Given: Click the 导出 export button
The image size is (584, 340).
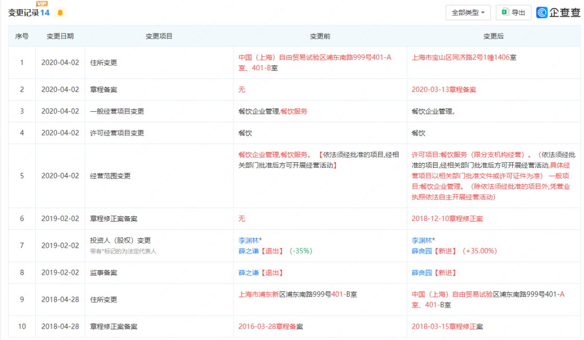Looking at the screenshot, I should click(x=513, y=12).
